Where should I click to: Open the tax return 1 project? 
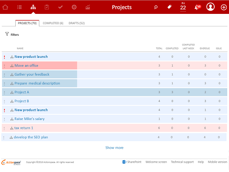[24, 128]
